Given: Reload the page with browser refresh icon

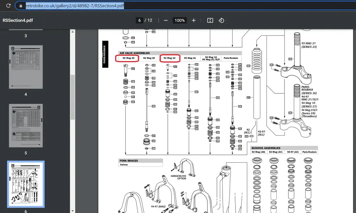Looking at the screenshot, I should click(9, 6).
